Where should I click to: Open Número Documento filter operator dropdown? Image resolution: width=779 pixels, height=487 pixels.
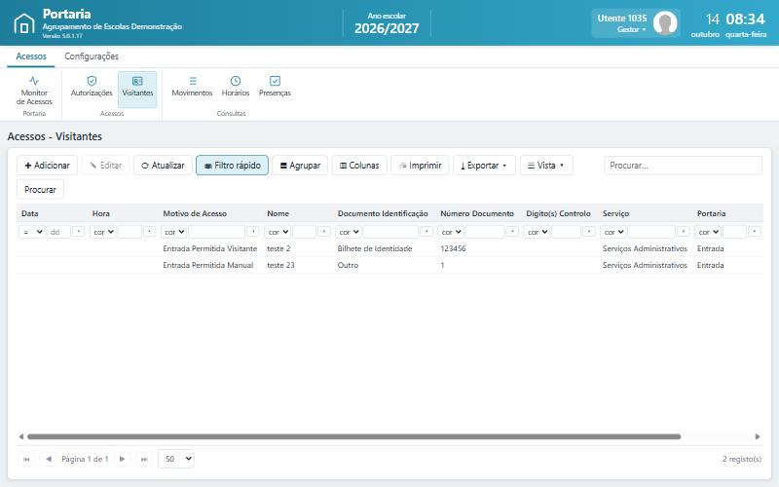451,232
